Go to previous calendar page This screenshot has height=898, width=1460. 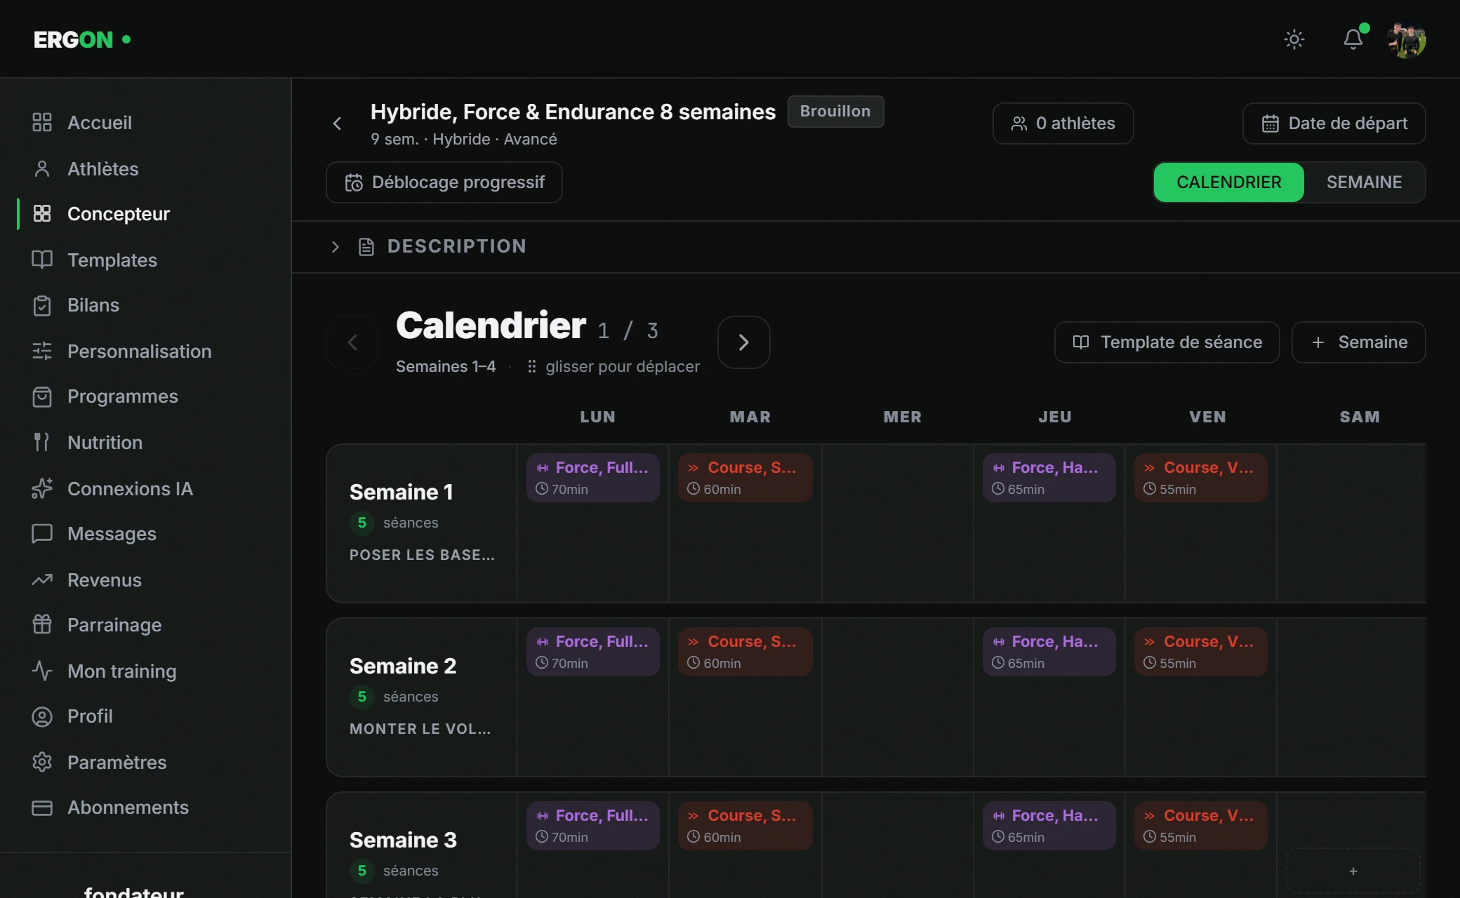point(352,342)
